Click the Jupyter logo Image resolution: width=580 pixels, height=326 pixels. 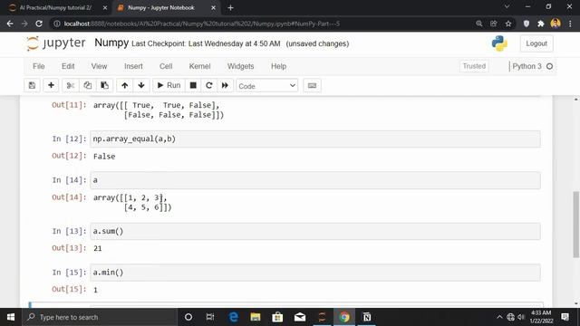(x=56, y=43)
